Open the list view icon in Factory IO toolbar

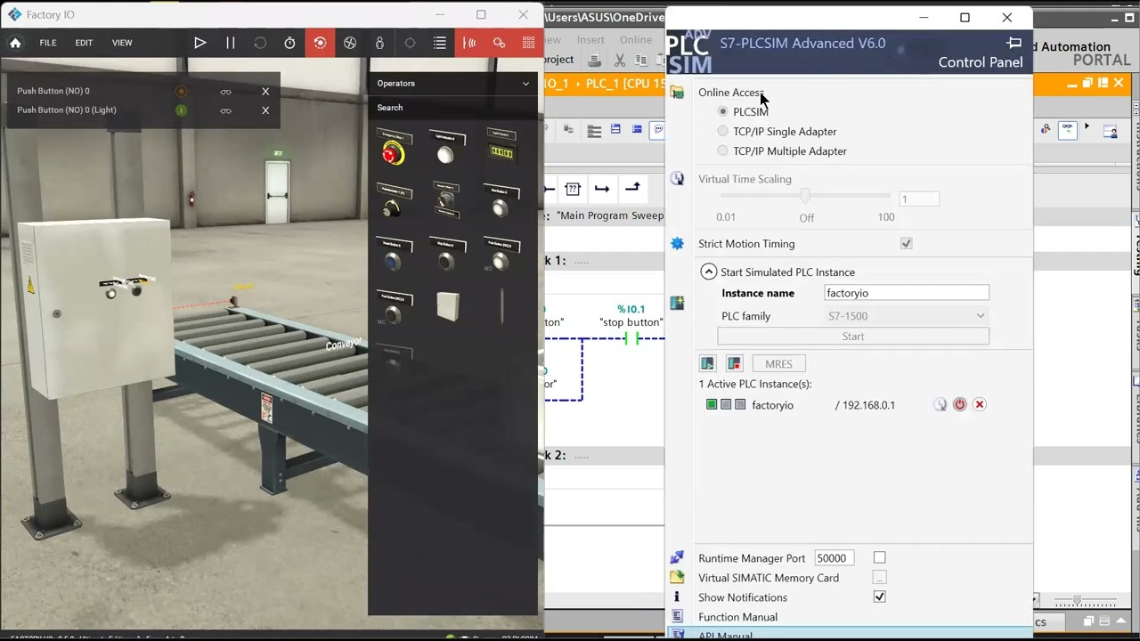coord(440,43)
